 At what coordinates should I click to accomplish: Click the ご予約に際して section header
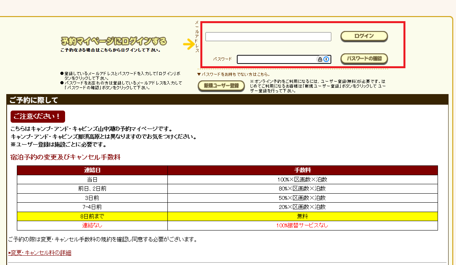(x=34, y=100)
